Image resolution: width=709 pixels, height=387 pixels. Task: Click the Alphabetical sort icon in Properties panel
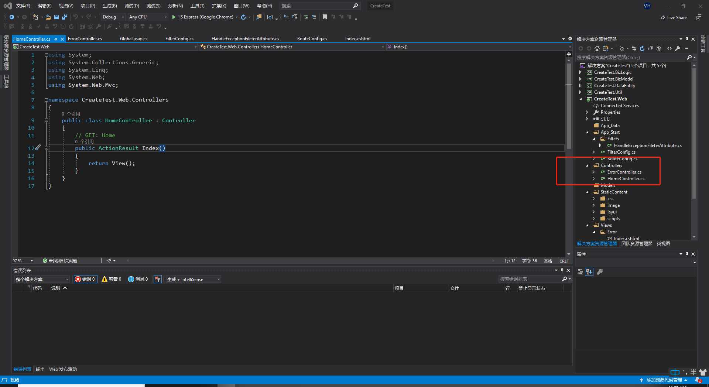(x=589, y=272)
